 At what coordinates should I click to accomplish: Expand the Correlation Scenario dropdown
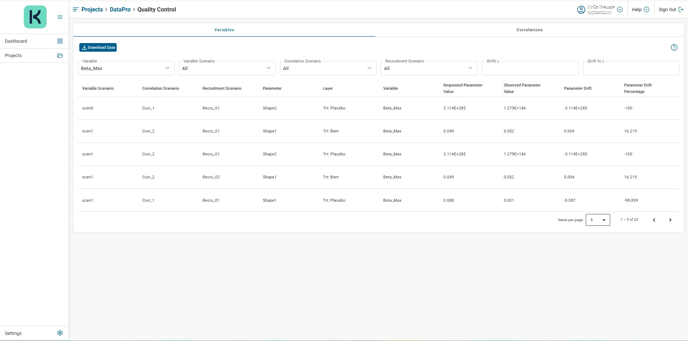[x=328, y=68]
